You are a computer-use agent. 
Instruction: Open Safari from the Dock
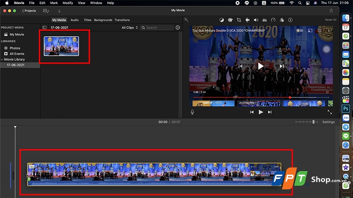pos(345,145)
